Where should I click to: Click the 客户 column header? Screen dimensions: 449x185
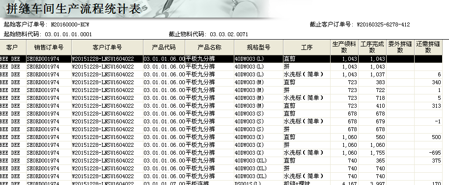click(x=13, y=47)
